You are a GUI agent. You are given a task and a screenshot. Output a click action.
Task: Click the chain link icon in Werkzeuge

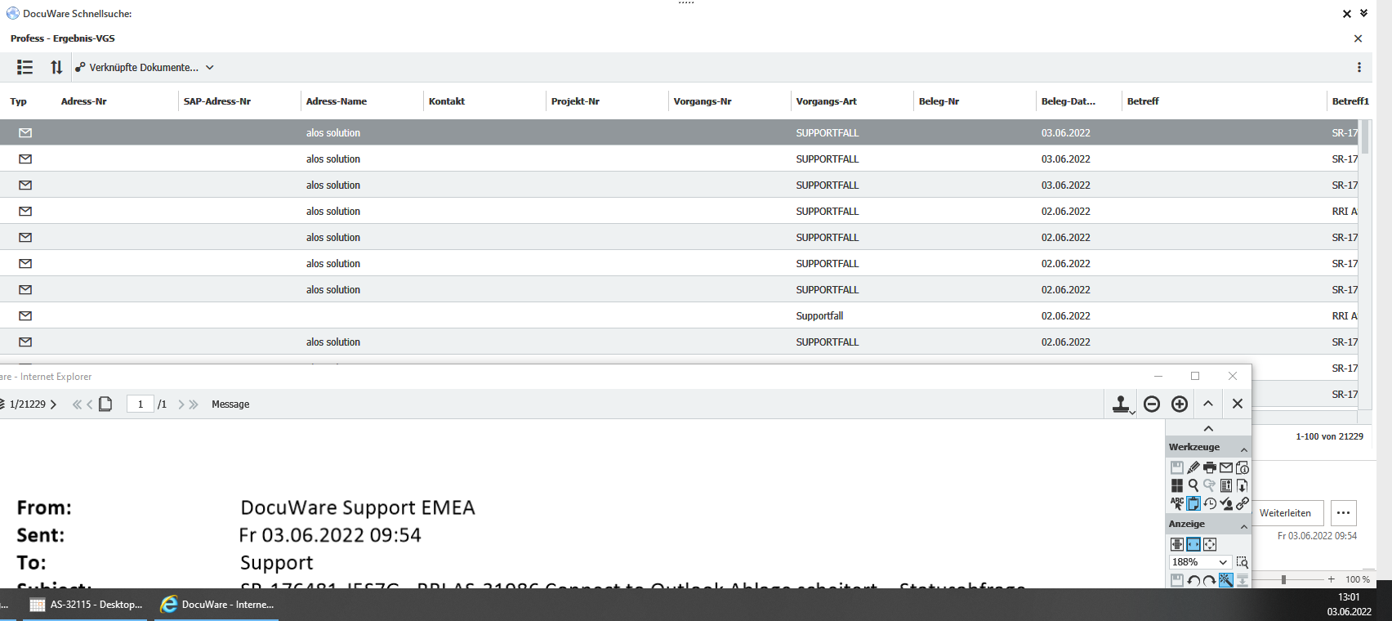click(1243, 503)
